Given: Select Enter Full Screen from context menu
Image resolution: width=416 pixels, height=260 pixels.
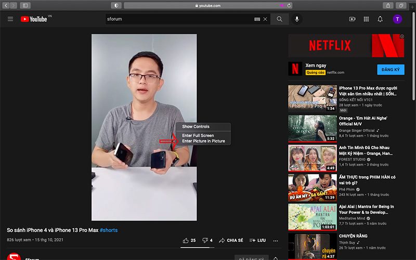Looking at the screenshot, I should pos(198,135).
